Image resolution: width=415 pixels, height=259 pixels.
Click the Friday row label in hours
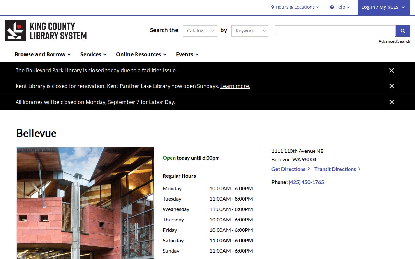pos(170,230)
